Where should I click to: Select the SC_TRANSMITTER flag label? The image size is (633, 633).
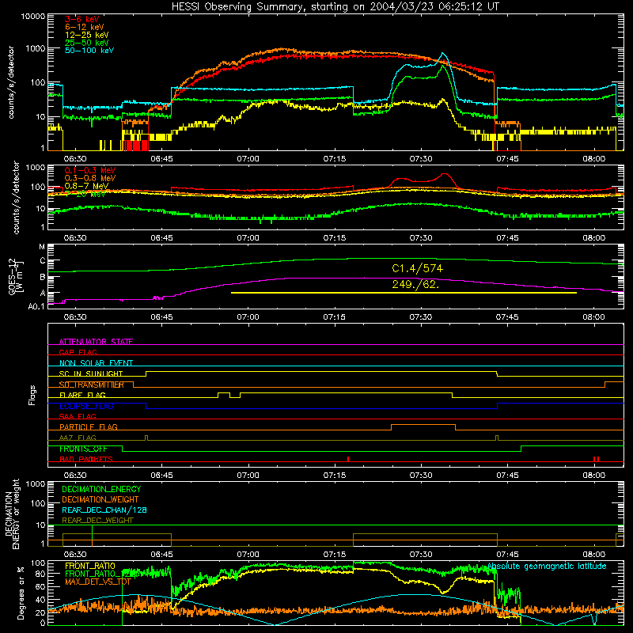[91, 385]
